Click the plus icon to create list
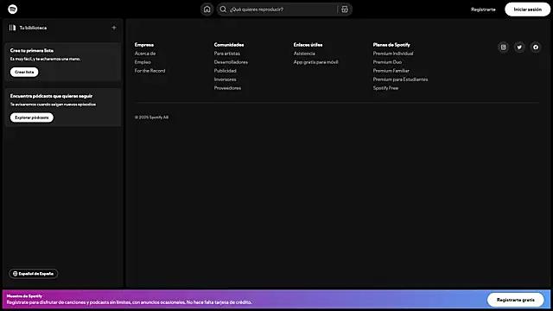 point(114,28)
